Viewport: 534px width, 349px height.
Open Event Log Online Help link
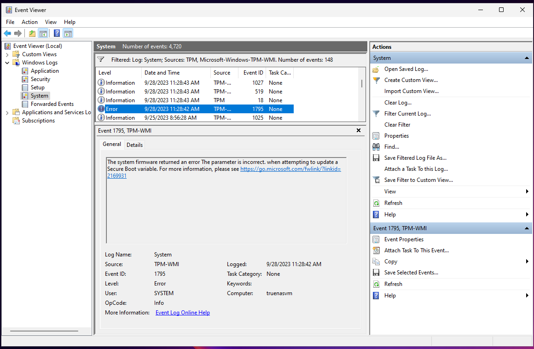point(183,313)
